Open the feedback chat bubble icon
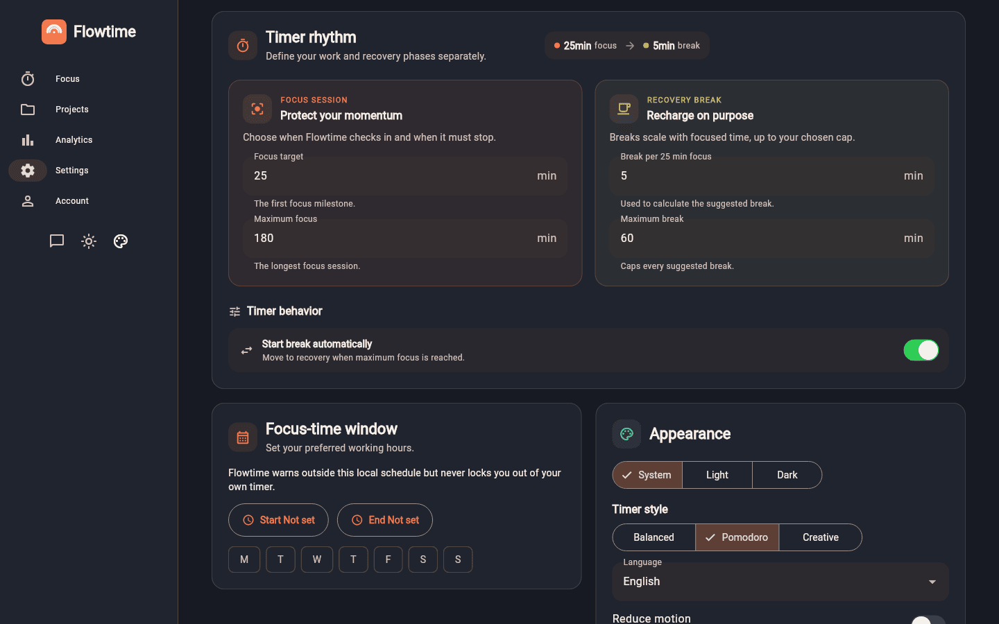This screenshot has height=624, width=999. pos(57,241)
